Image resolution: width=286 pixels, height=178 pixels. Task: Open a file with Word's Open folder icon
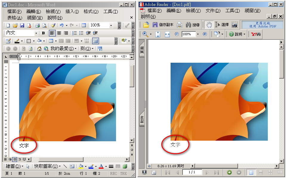point(15,25)
